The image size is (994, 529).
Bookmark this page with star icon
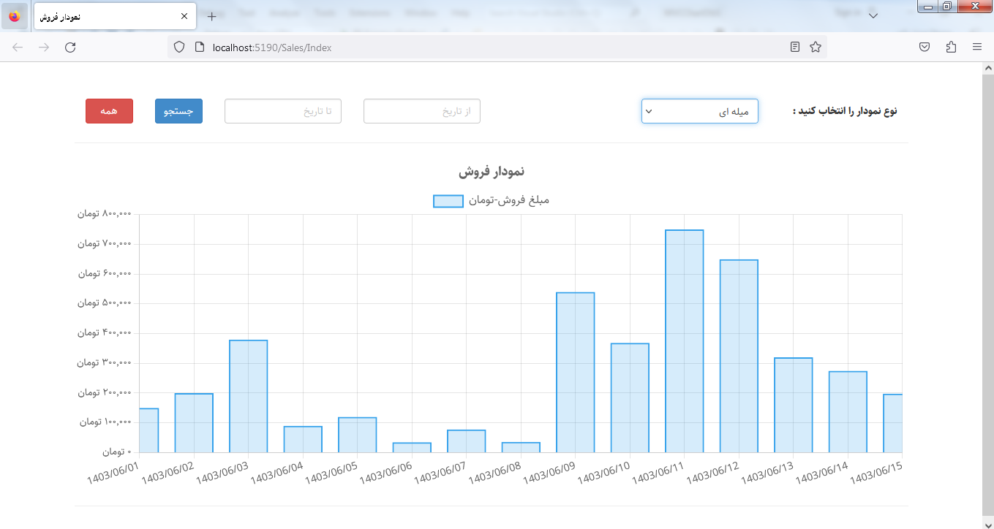pyautogui.click(x=815, y=47)
